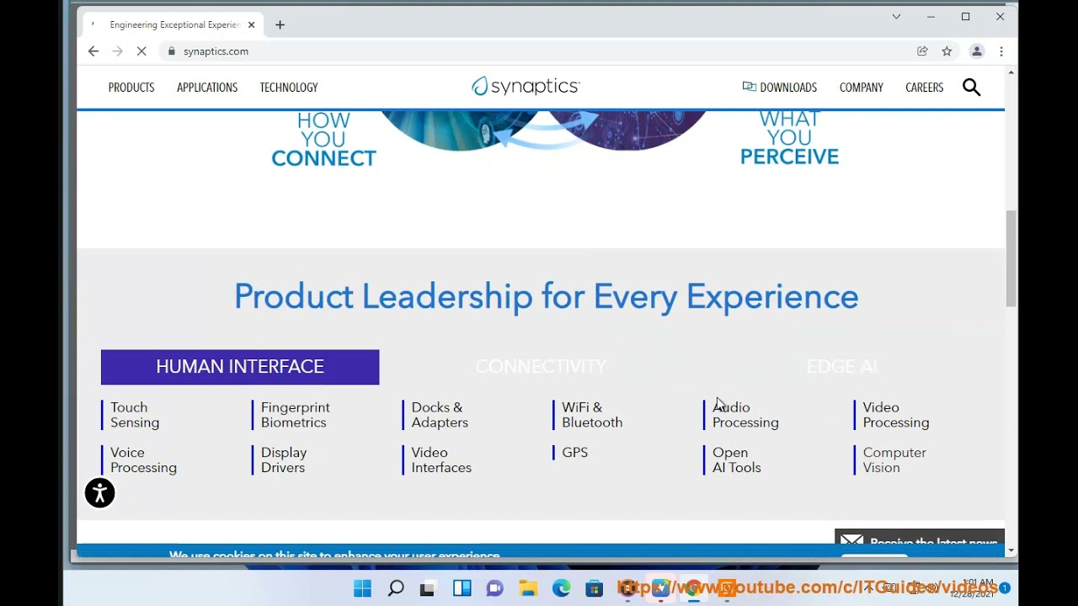
Task: Bookmark this page with the star
Action: (947, 51)
